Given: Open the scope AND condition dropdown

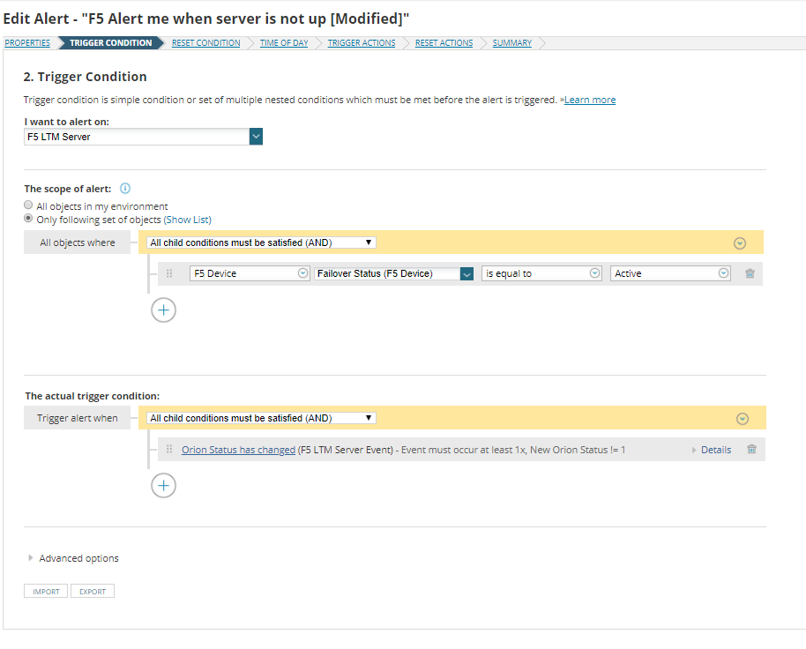Looking at the screenshot, I should [x=261, y=242].
